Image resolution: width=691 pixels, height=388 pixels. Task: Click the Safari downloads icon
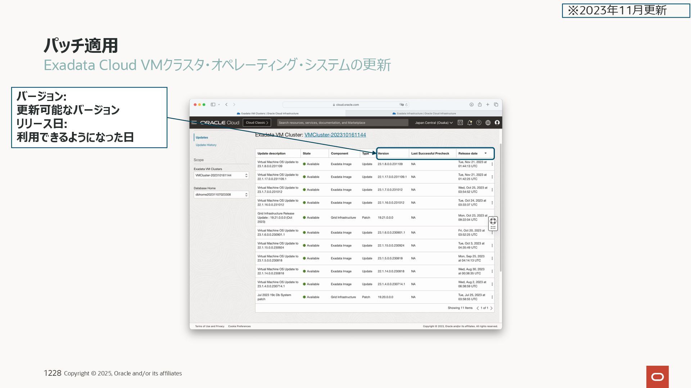471,105
